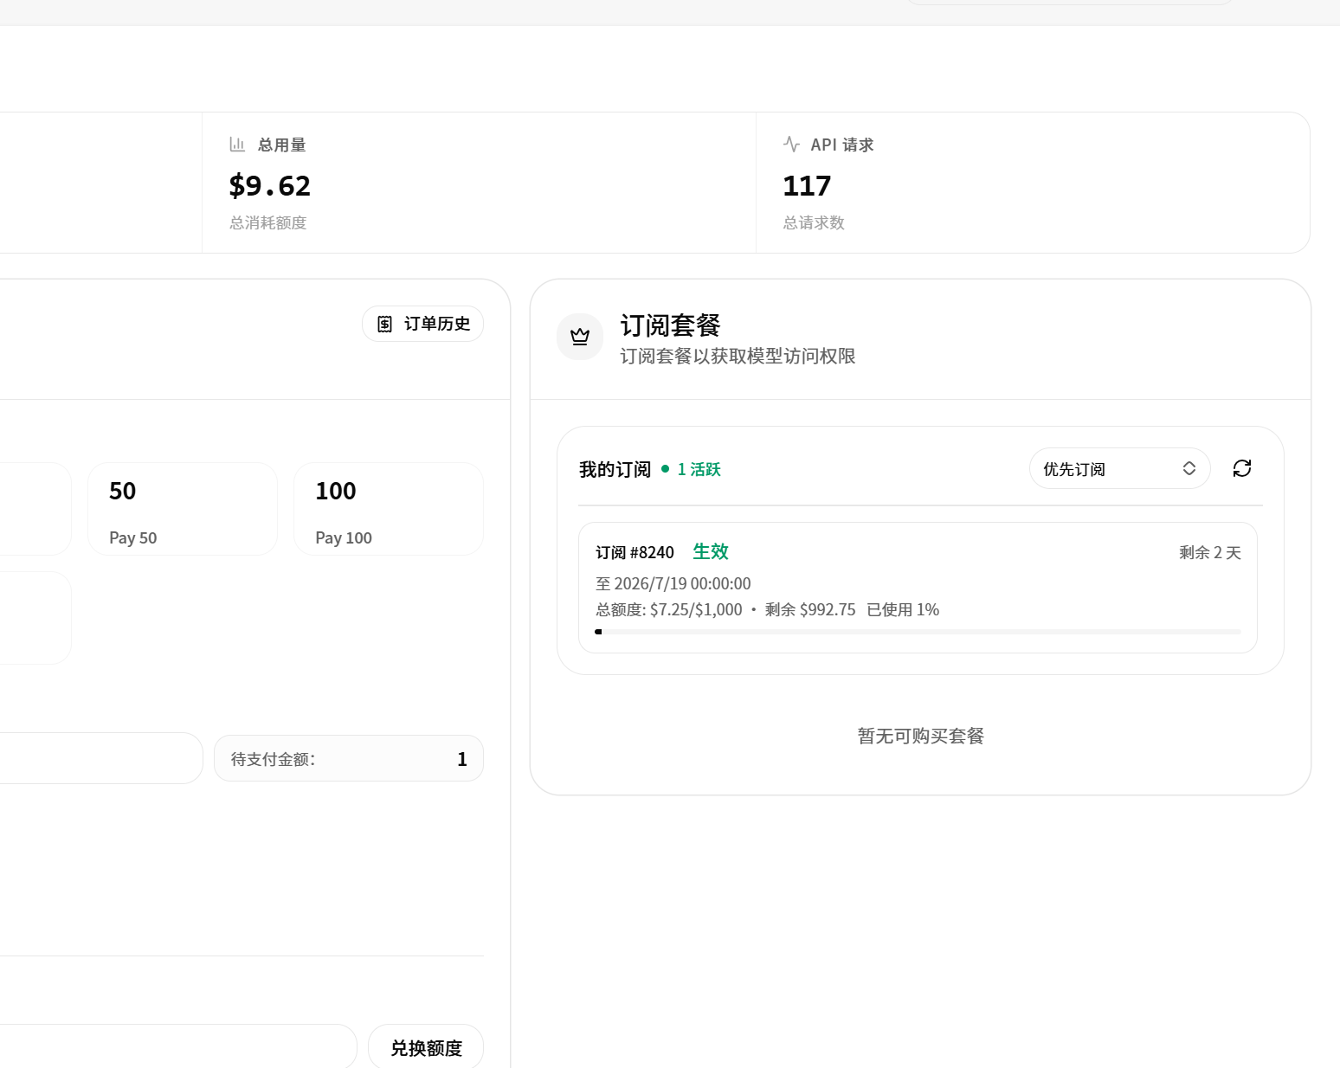Click the 117 API request count
This screenshot has width=1340, height=1068.
pos(807,185)
